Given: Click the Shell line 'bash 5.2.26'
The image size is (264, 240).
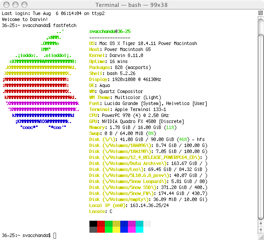Looking at the screenshot, I should pos(112,73).
